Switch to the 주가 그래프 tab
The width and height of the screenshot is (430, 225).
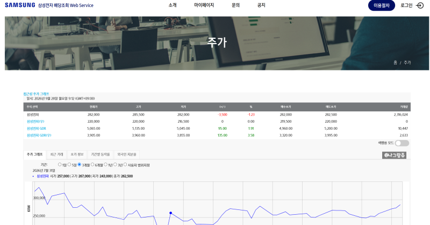coord(35,154)
